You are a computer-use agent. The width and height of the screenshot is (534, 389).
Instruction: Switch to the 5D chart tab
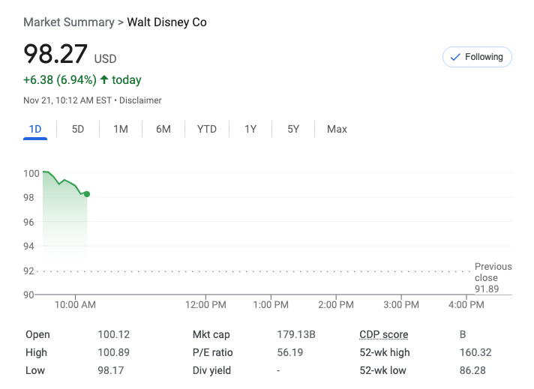(78, 130)
